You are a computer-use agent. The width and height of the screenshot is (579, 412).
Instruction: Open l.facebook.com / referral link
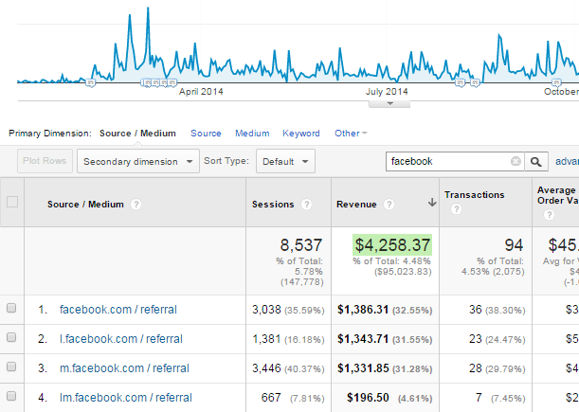tap(121, 339)
